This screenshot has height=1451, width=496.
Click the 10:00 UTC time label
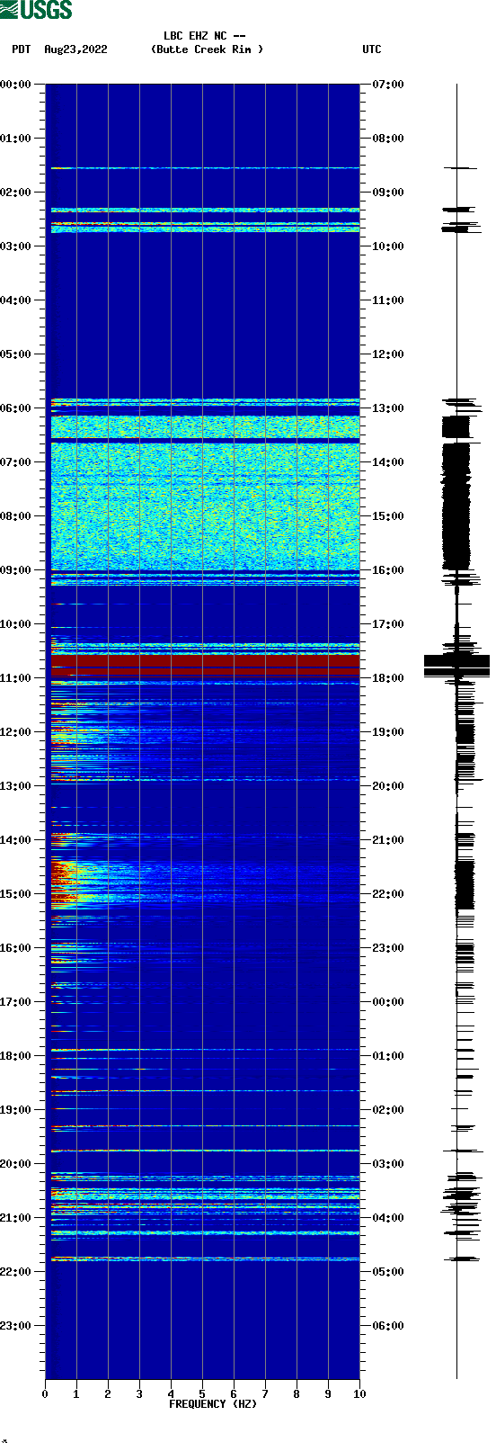click(388, 246)
